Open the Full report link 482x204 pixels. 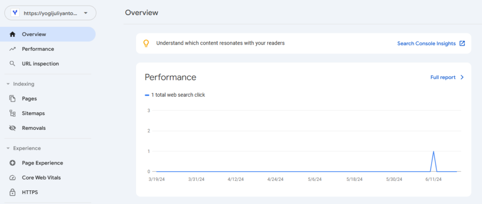(x=443, y=77)
